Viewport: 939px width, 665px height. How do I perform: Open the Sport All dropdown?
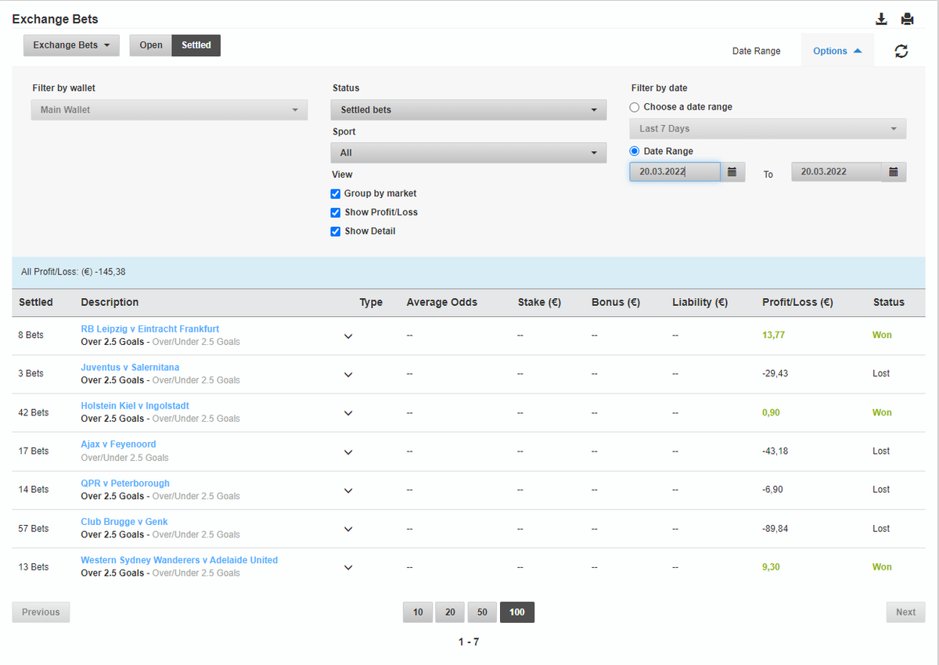tap(469, 153)
